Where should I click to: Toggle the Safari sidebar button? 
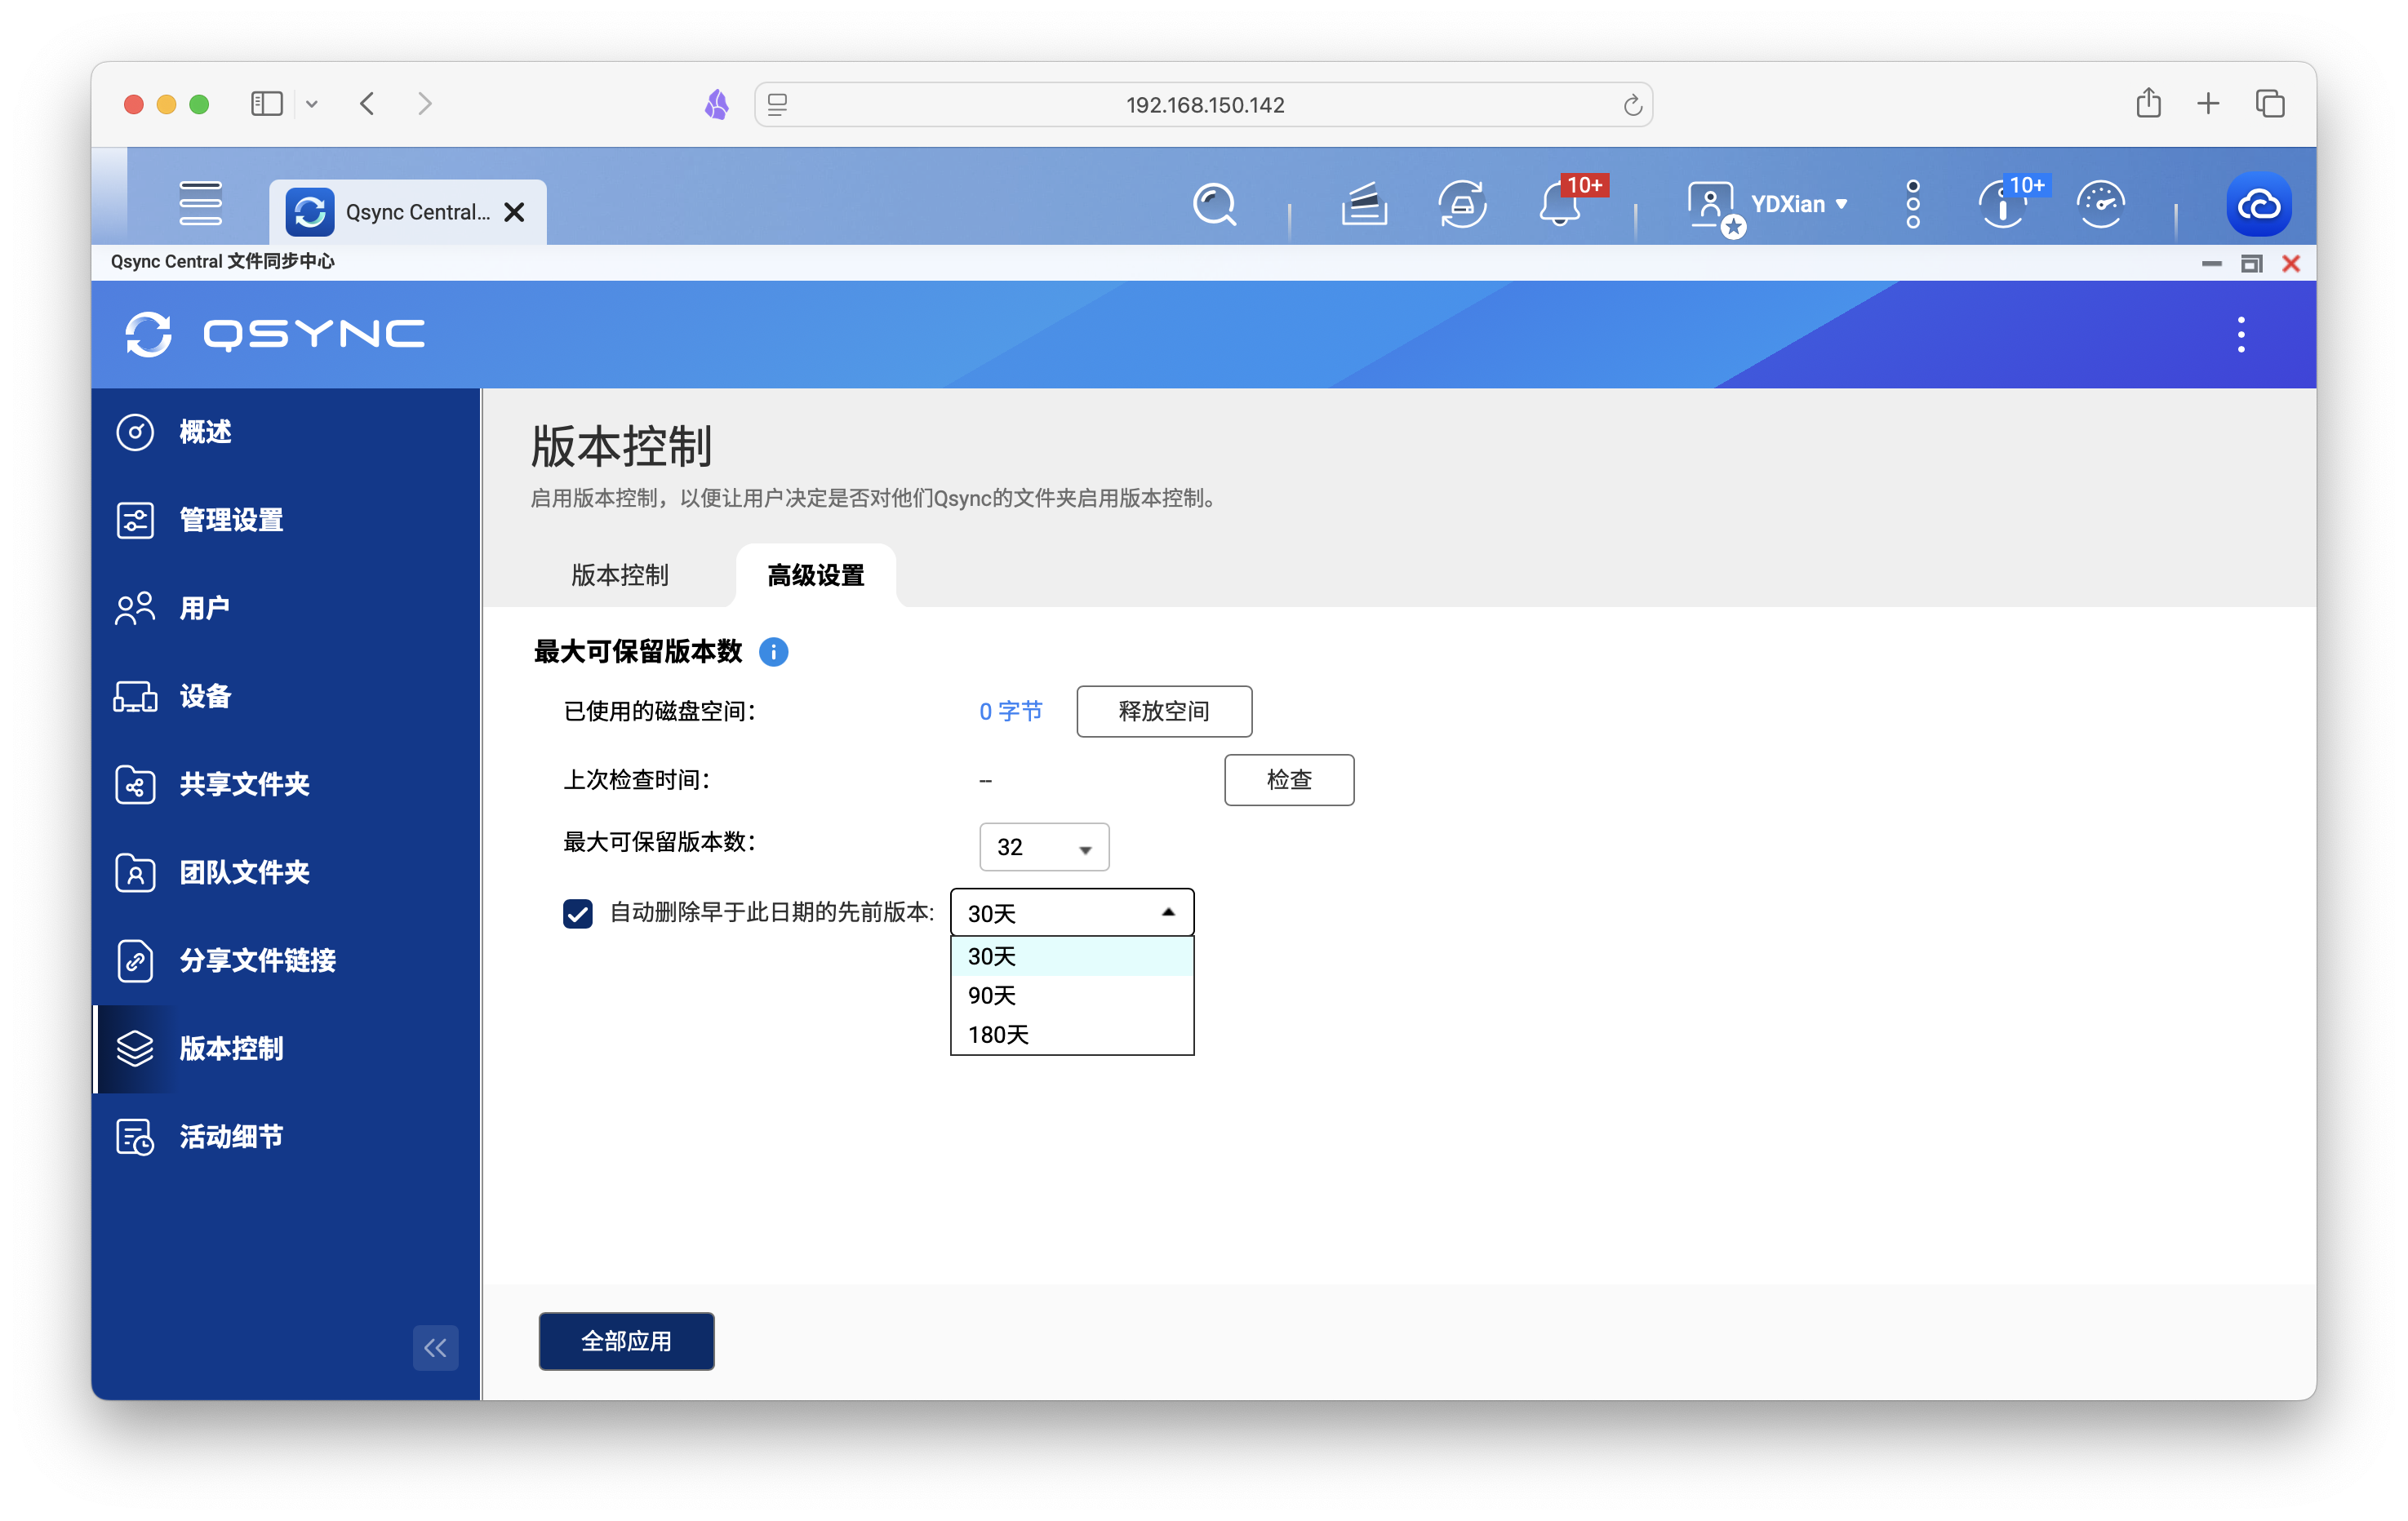[266, 104]
